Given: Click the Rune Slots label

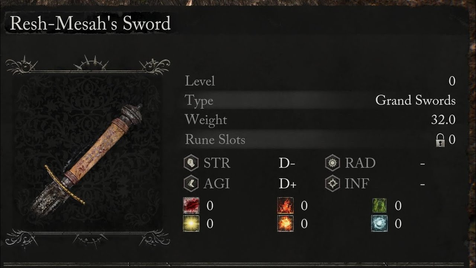Looking at the screenshot, I should pos(215,140).
